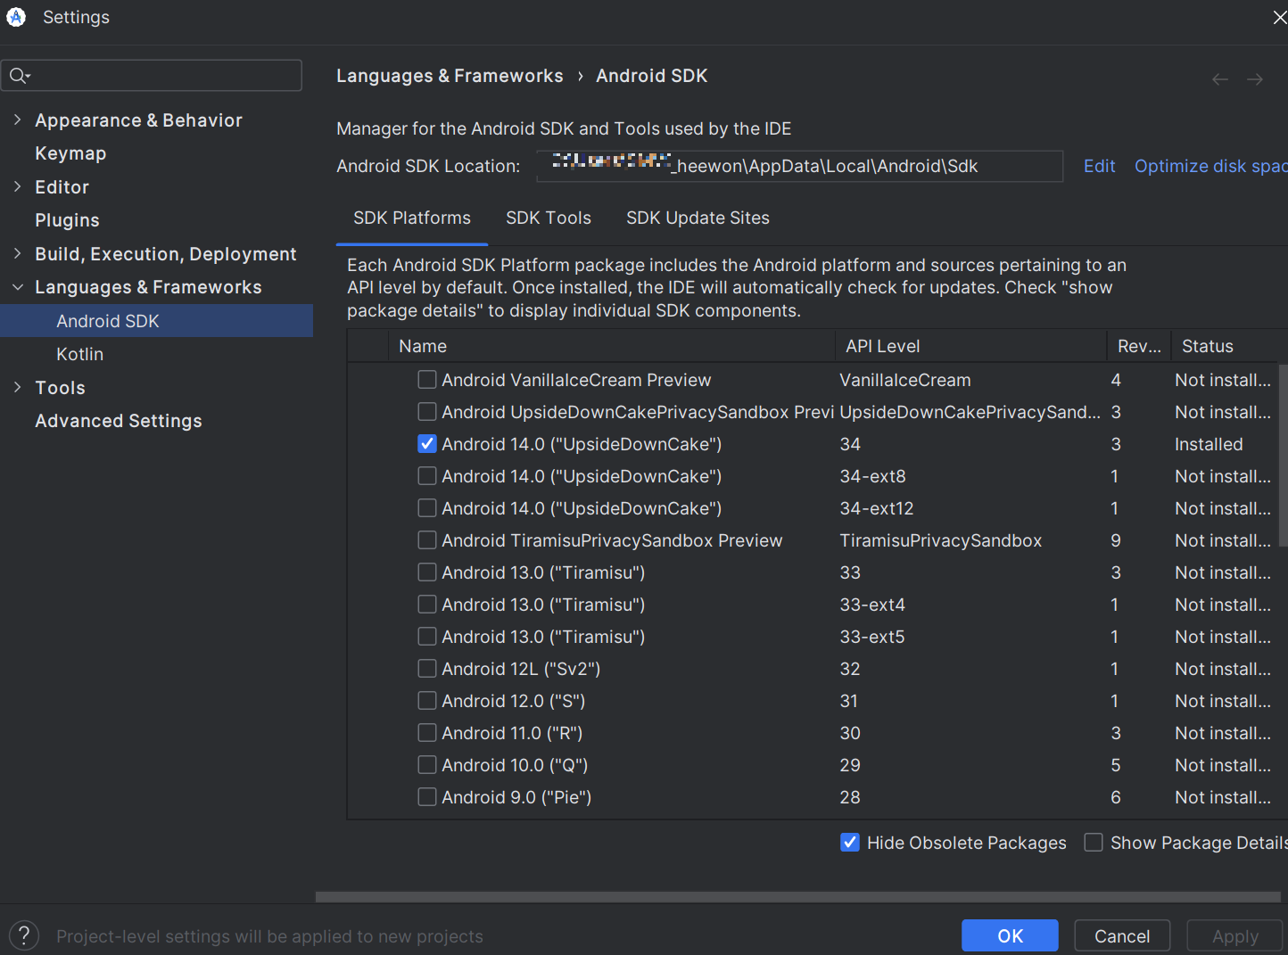Viewport: 1288px width, 955px height.
Task: Select Kotlin settings item
Action: point(80,354)
